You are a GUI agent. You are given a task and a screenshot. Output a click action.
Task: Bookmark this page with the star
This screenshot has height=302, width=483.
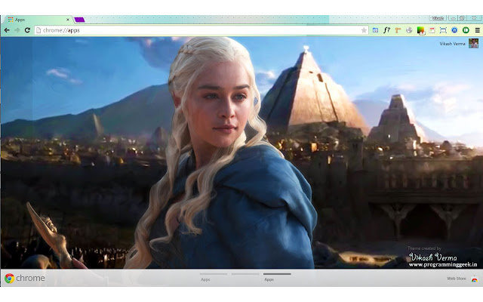tap(364, 30)
